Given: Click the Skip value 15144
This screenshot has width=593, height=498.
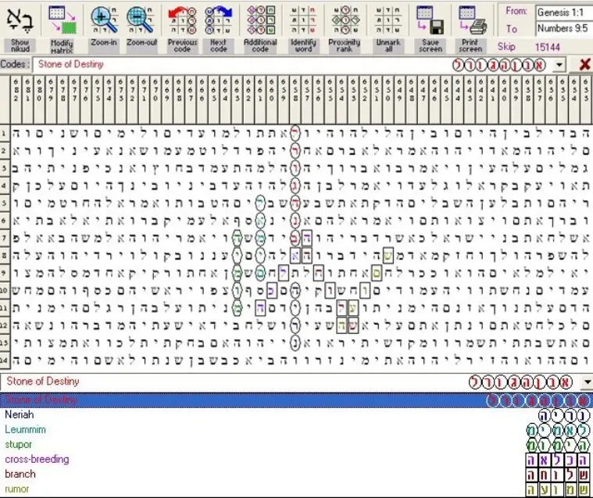Looking at the screenshot, I should point(547,48).
